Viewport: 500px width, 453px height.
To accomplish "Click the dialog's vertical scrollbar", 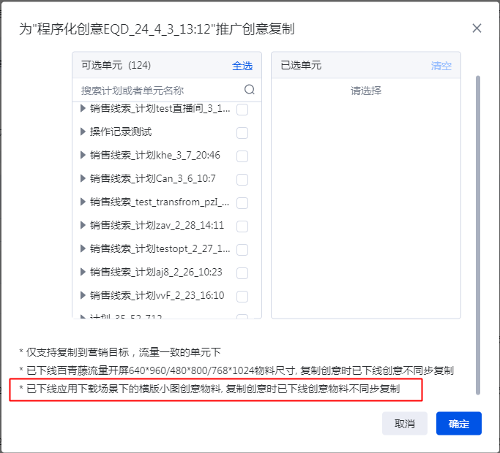I will pos(478,235).
